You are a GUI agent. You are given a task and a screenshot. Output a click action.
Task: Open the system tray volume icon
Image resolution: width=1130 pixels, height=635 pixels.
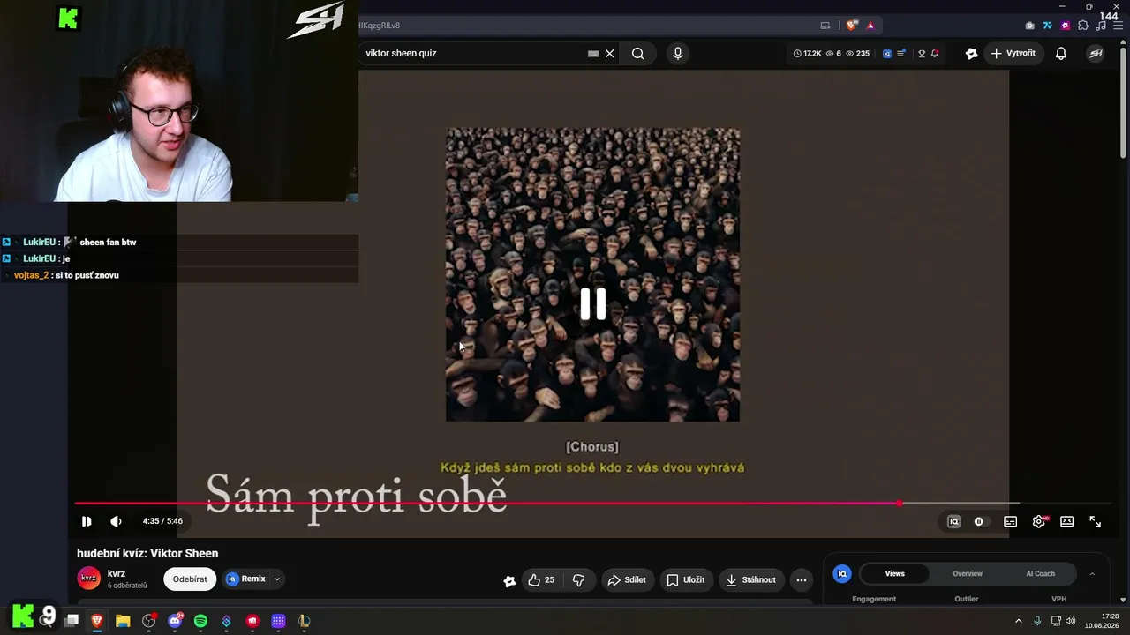(x=1071, y=621)
